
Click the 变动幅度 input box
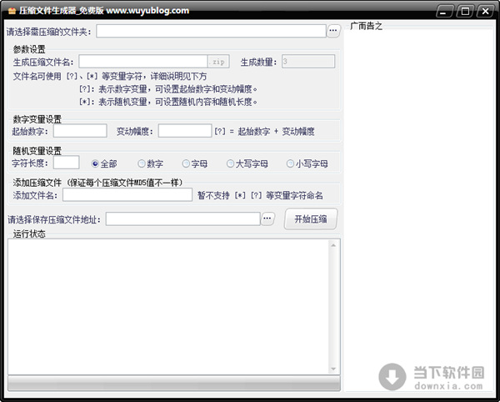click(185, 131)
